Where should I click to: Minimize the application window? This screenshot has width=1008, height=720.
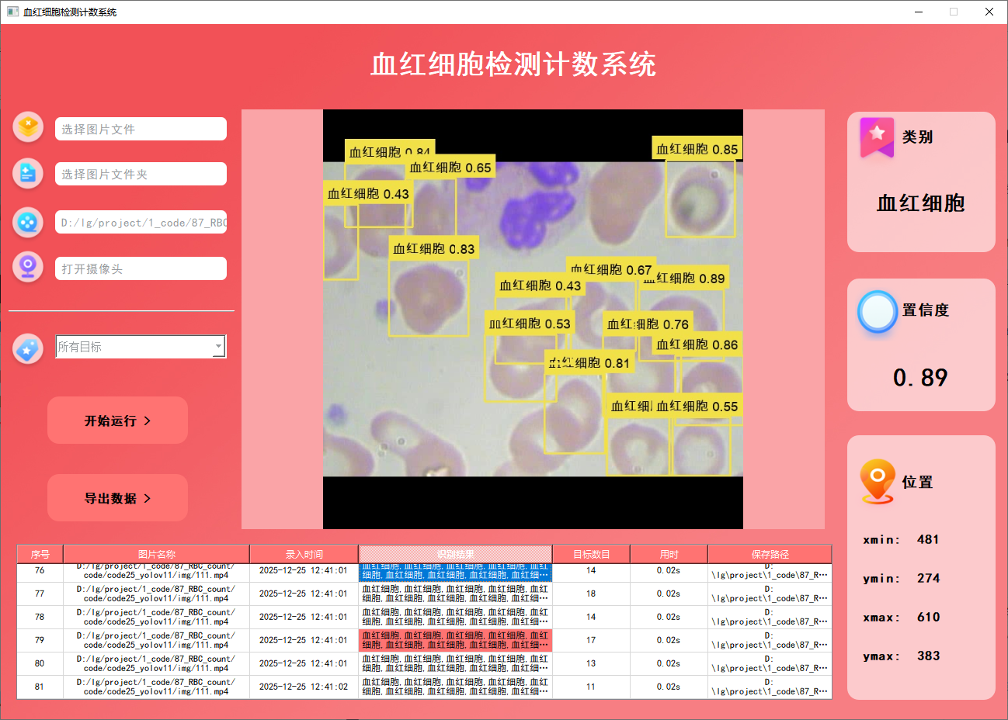[919, 12]
